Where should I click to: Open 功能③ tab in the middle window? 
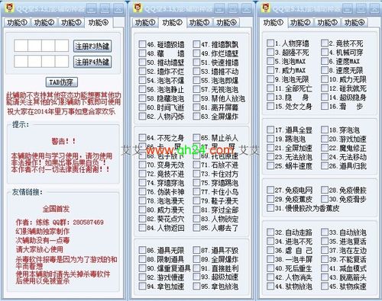tap(199, 23)
